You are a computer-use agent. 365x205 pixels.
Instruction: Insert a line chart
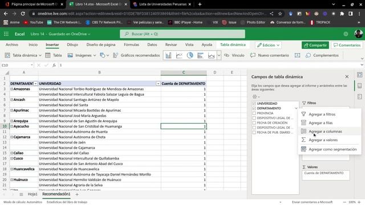(x=179, y=55)
